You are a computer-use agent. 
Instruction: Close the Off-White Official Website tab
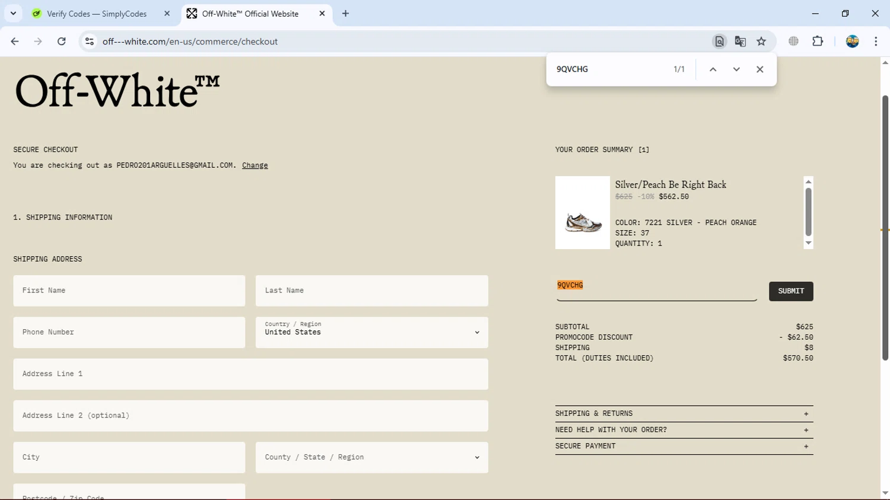[322, 14]
